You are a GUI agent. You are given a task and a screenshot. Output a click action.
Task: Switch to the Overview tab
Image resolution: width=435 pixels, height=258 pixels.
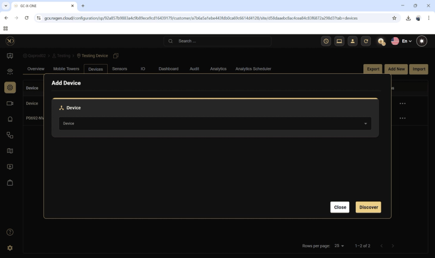(36, 69)
